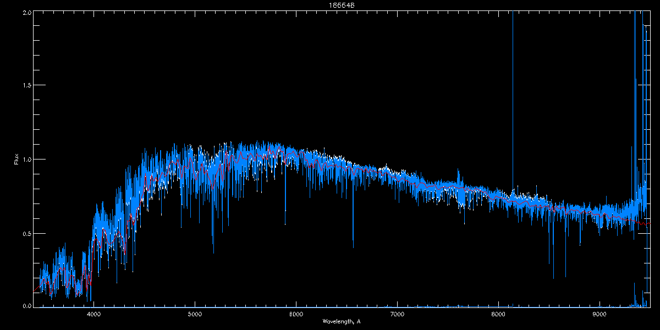Click the 2.0 flux tick label
This screenshot has width=660, height=330.
click(x=26, y=12)
